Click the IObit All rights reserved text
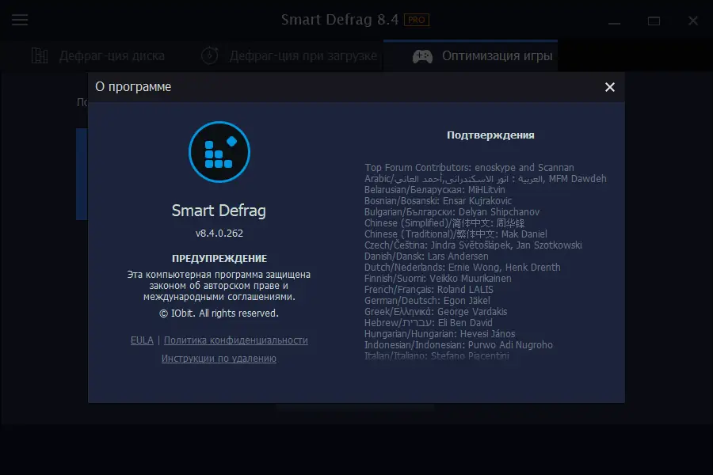 (x=219, y=313)
